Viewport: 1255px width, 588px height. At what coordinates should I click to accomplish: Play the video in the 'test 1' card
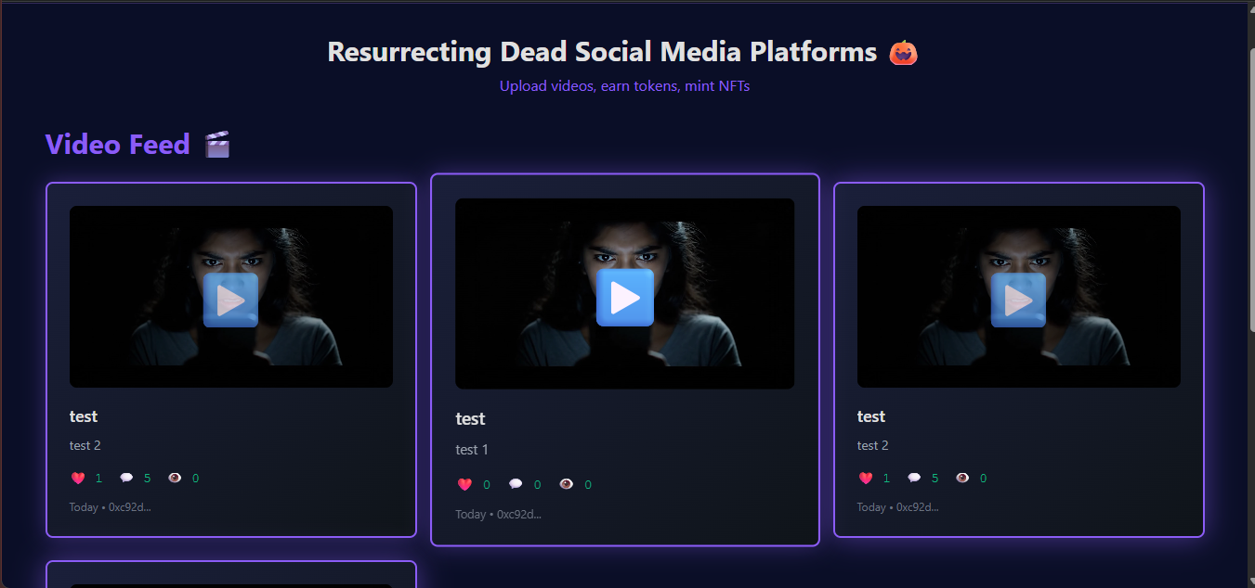[x=625, y=298]
